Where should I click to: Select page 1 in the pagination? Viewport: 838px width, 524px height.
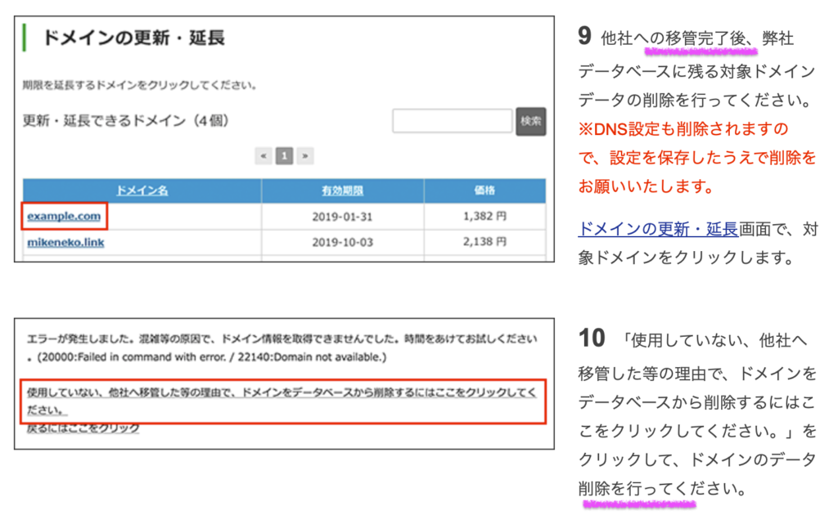pyautogui.click(x=284, y=155)
